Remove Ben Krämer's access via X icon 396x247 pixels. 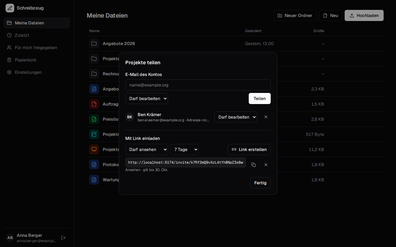point(266,117)
